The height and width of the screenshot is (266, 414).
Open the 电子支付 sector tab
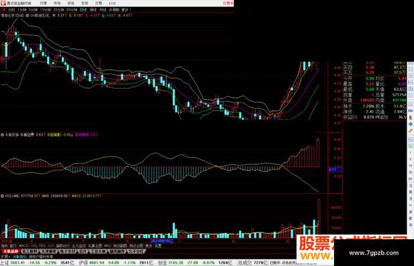pos(67,251)
